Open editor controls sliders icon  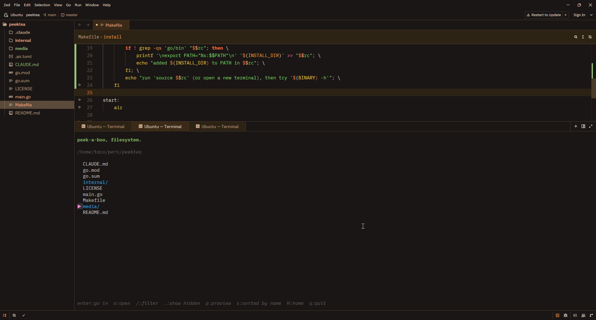(590, 37)
